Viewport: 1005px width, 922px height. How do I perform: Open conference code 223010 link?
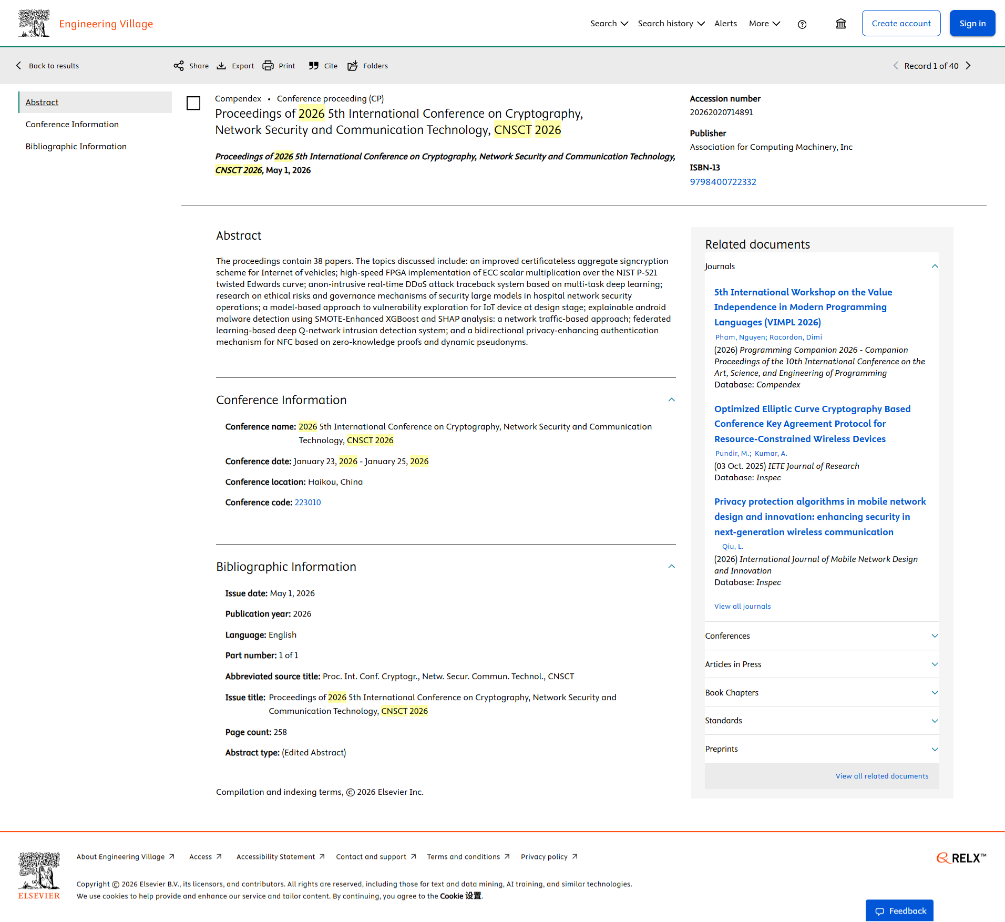[x=307, y=503]
